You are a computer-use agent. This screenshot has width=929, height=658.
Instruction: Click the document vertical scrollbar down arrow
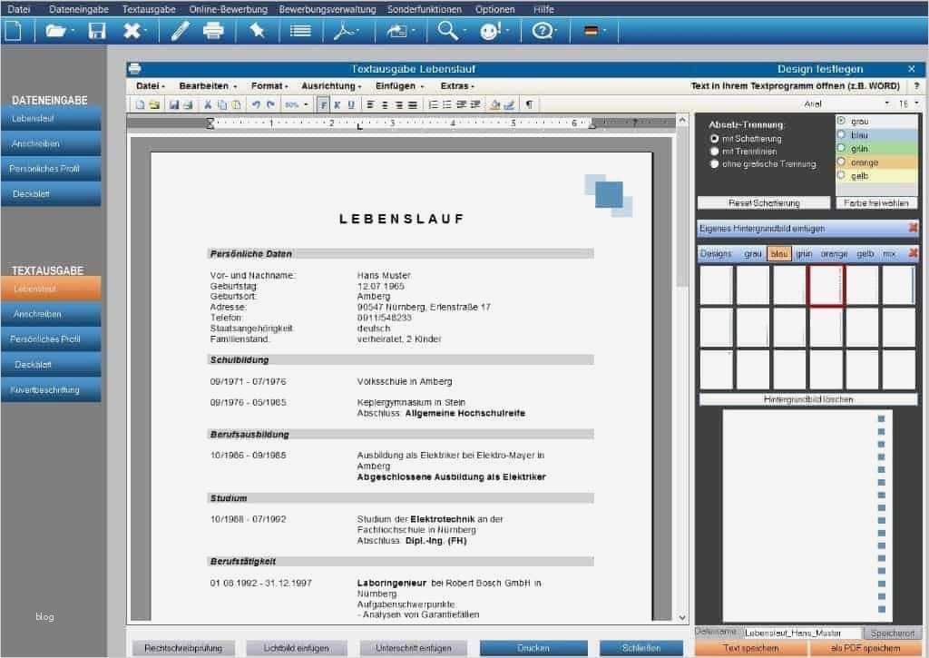pos(682,617)
